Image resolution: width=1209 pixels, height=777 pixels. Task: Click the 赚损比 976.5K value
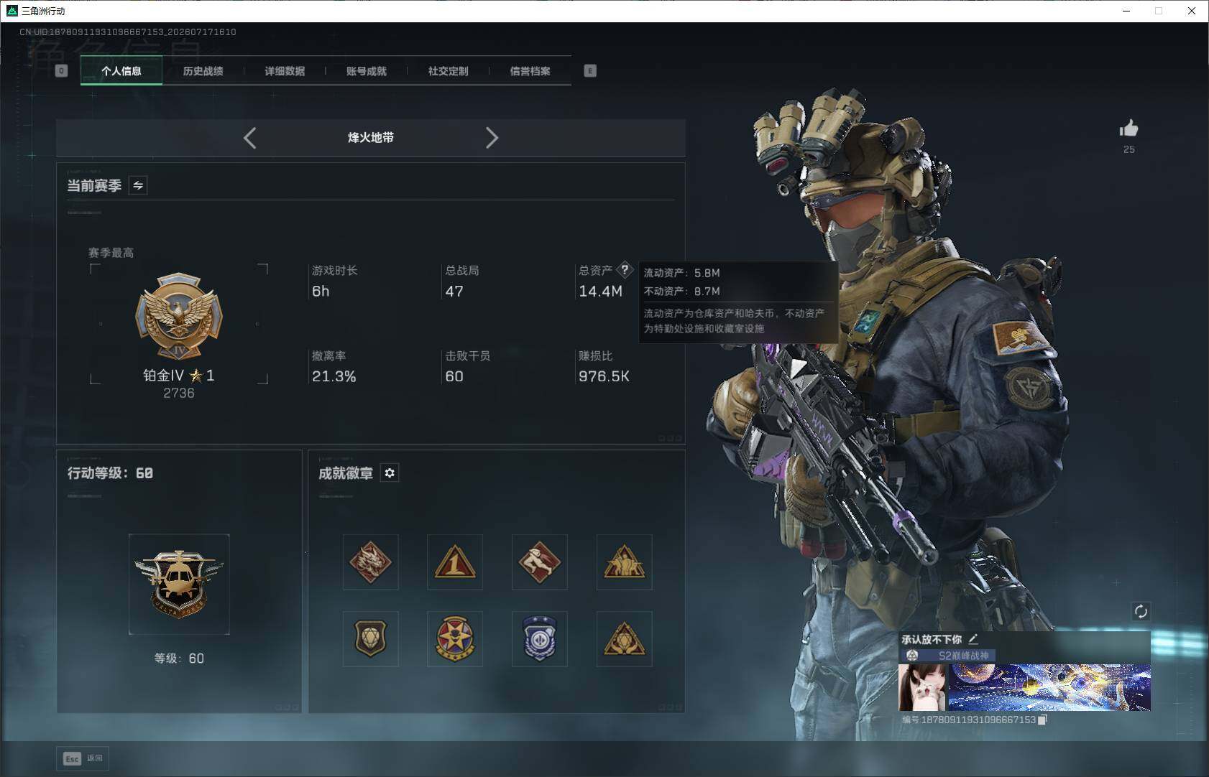(x=604, y=376)
